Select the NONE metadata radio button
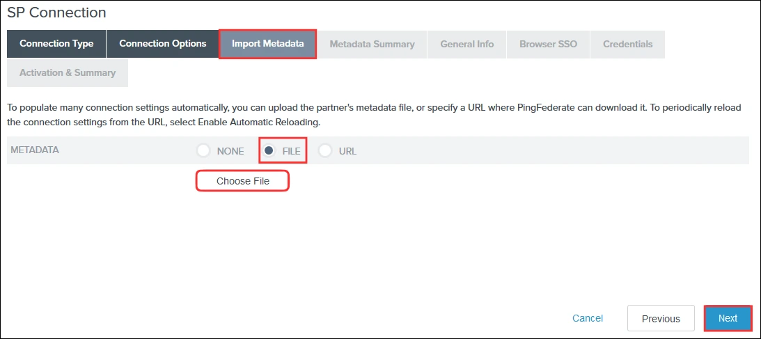The image size is (761, 339). click(x=203, y=151)
